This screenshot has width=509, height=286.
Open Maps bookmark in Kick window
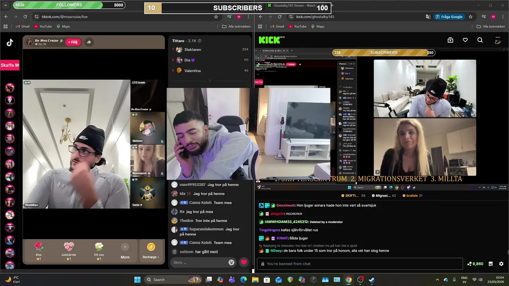pyautogui.click(x=317, y=26)
